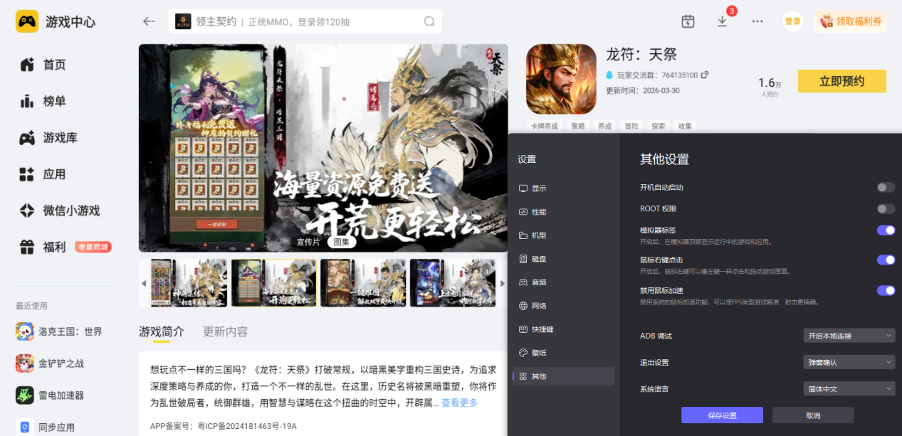
Task: Open the 系统语言 dropdown
Action: [x=849, y=389]
